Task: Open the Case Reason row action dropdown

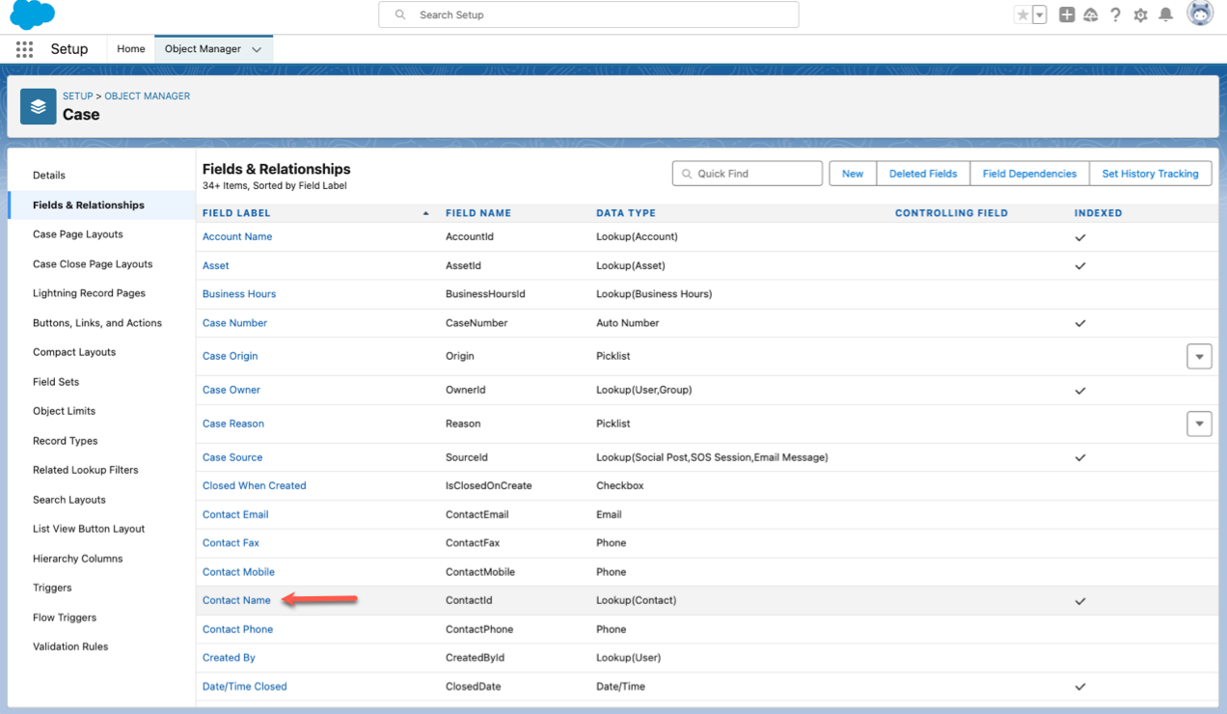Action: [1199, 424]
